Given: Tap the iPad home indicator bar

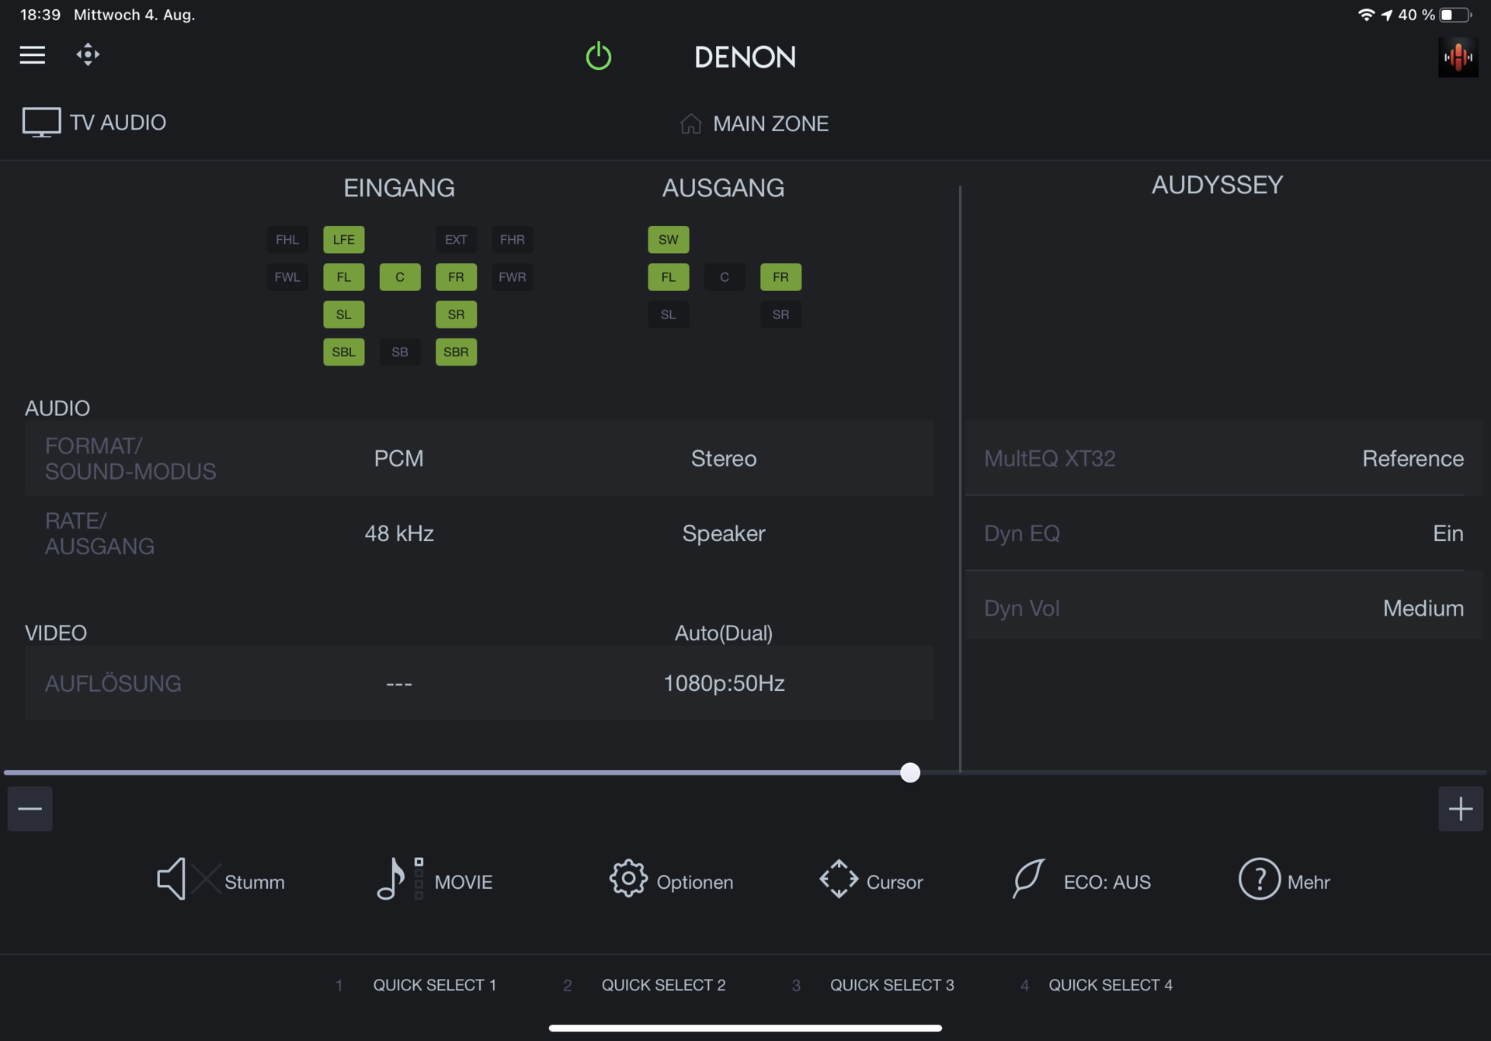Looking at the screenshot, I should tap(745, 1028).
